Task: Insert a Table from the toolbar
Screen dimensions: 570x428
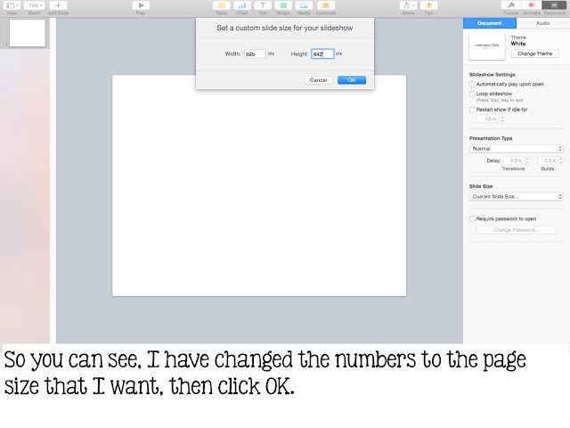Action: point(222,5)
